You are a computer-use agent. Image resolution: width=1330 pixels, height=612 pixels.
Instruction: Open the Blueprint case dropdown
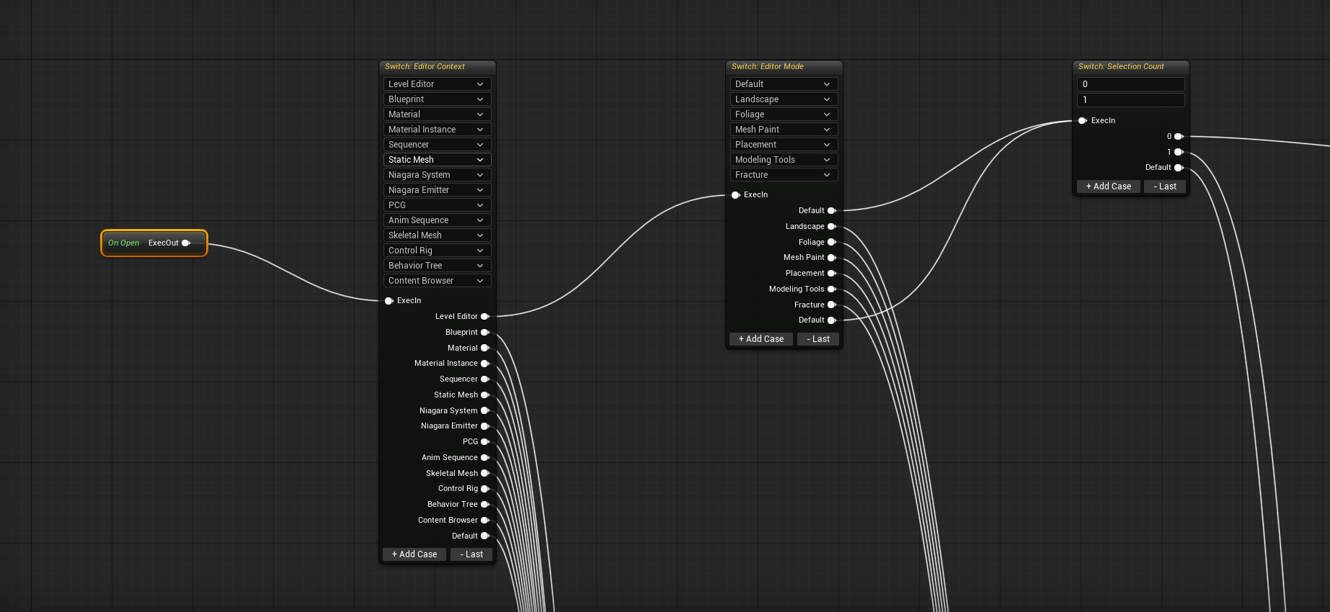point(437,99)
